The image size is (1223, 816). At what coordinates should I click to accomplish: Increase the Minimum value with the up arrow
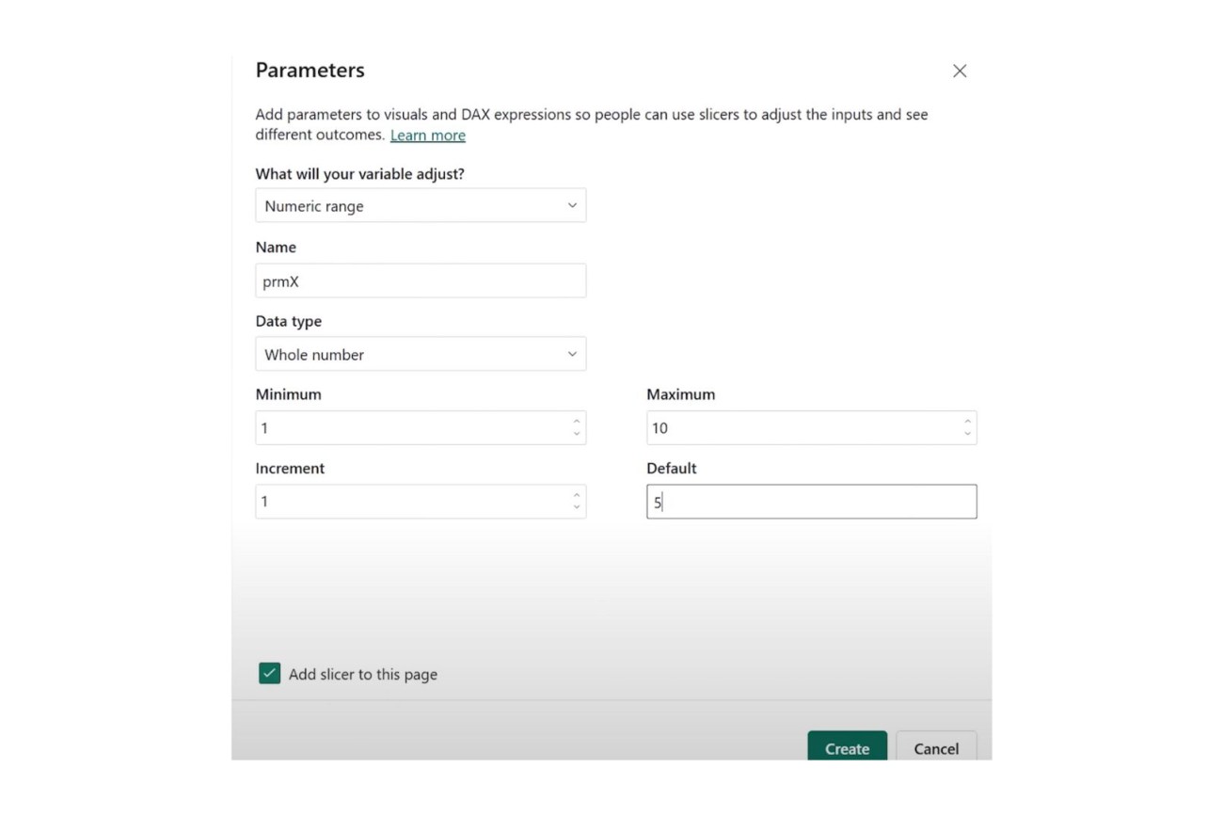pos(577,422)
